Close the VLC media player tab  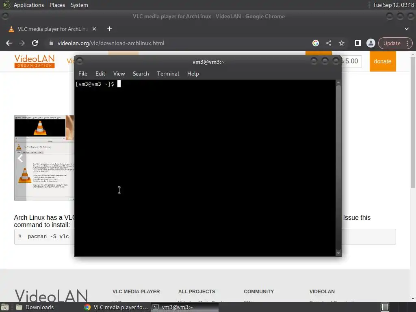[x=94, y=29]
